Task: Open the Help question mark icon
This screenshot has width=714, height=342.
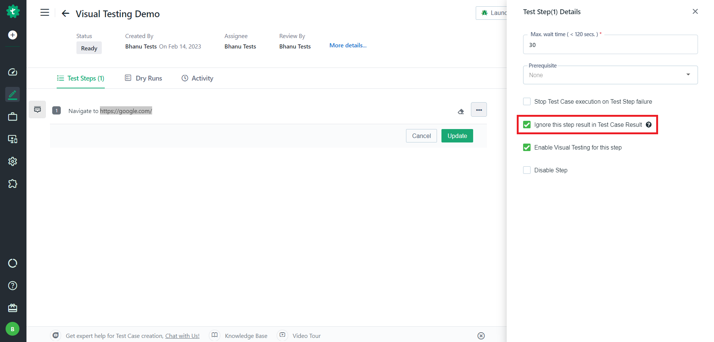Action: click(13, 286)
